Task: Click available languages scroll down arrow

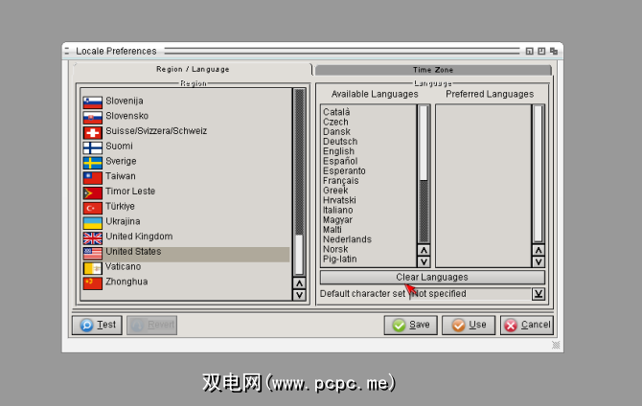Action: (424, 261)
